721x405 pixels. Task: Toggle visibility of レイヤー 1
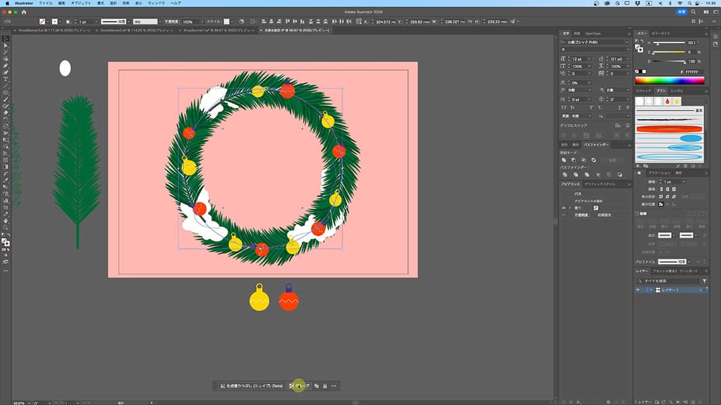tap(638, 290)
